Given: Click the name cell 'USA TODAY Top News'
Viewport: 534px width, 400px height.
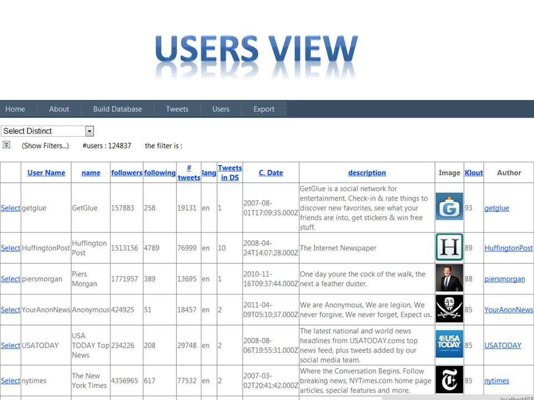Looking at the screenshot, I should click(91, 345).
